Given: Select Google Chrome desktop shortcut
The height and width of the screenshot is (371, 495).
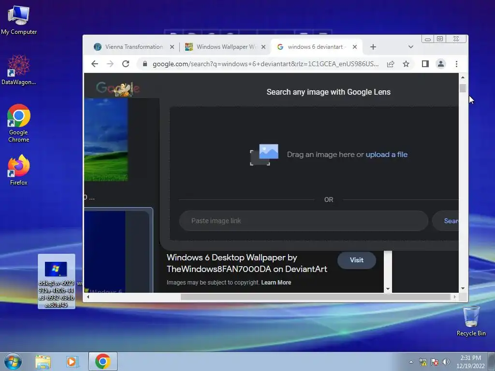Looking at the screenshot, I should click(x=19, y=123).
